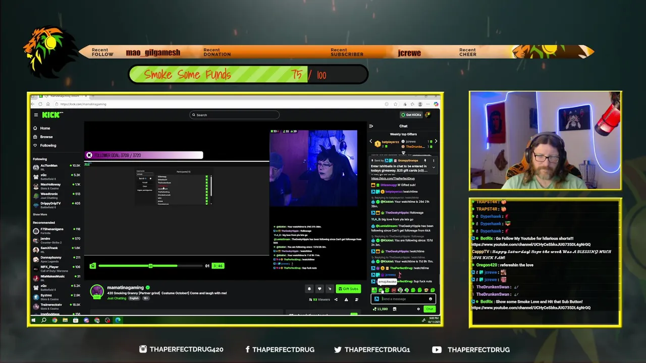Open xQc Battlefield 6 channel under Following
This screenshot has width=646, height=363.
57,176
